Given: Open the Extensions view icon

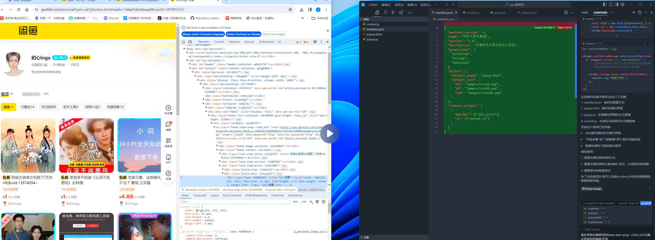Looking at the screenshot, I should coord(401,12).
